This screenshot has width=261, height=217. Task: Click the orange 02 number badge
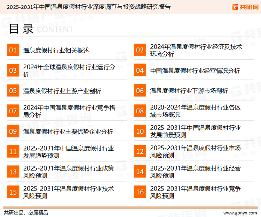point(140,50)
